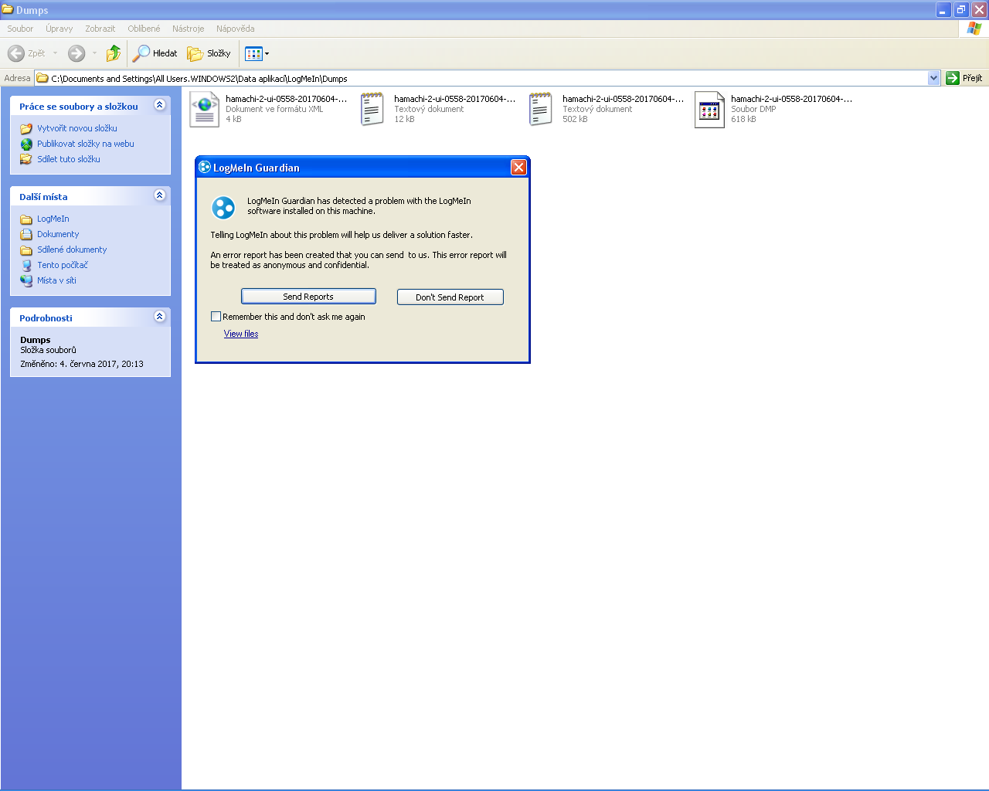Open Tento počítač from the side panel

click(63, 265)
